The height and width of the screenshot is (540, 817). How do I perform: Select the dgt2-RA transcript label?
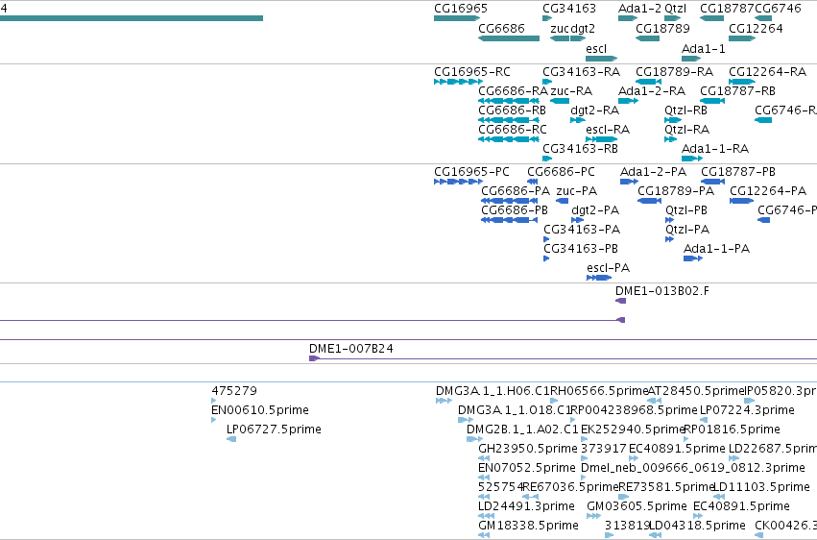594,110
